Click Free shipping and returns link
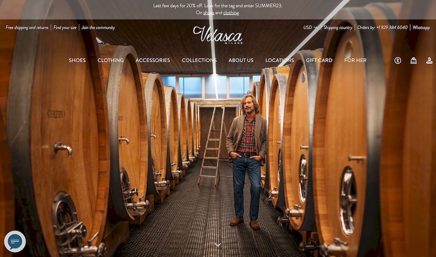Screen dimensions: 436x257 pos(27,27)
